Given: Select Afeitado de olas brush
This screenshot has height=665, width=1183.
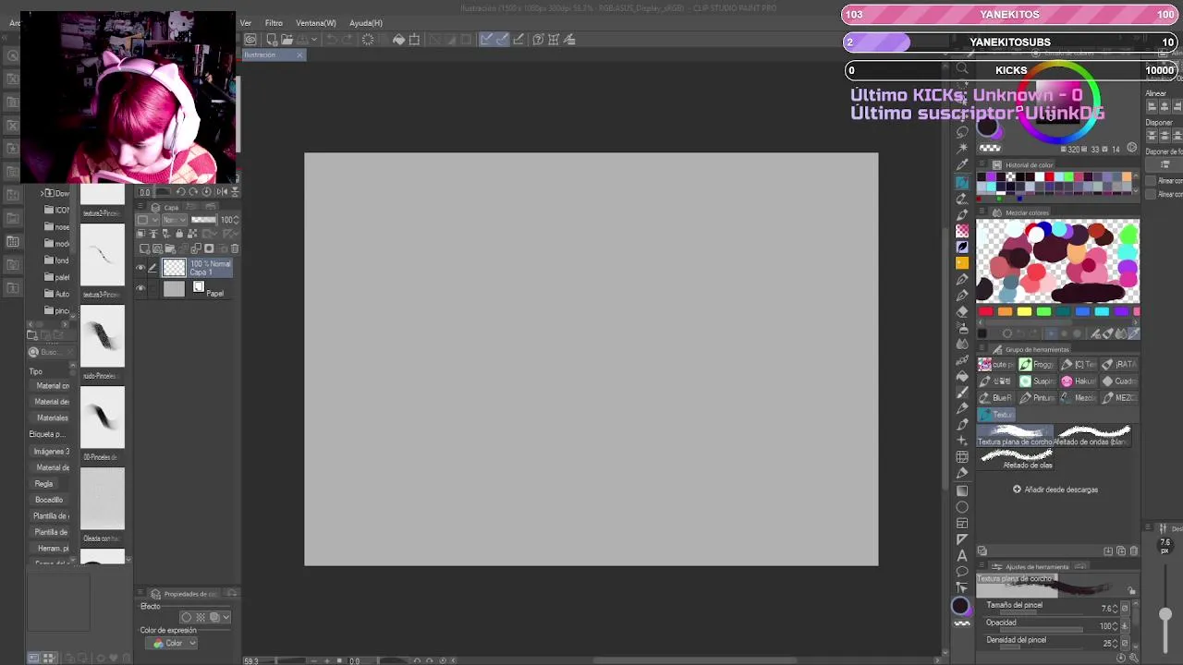Looking at the screenshot, I should click(x=1017, y=459).
